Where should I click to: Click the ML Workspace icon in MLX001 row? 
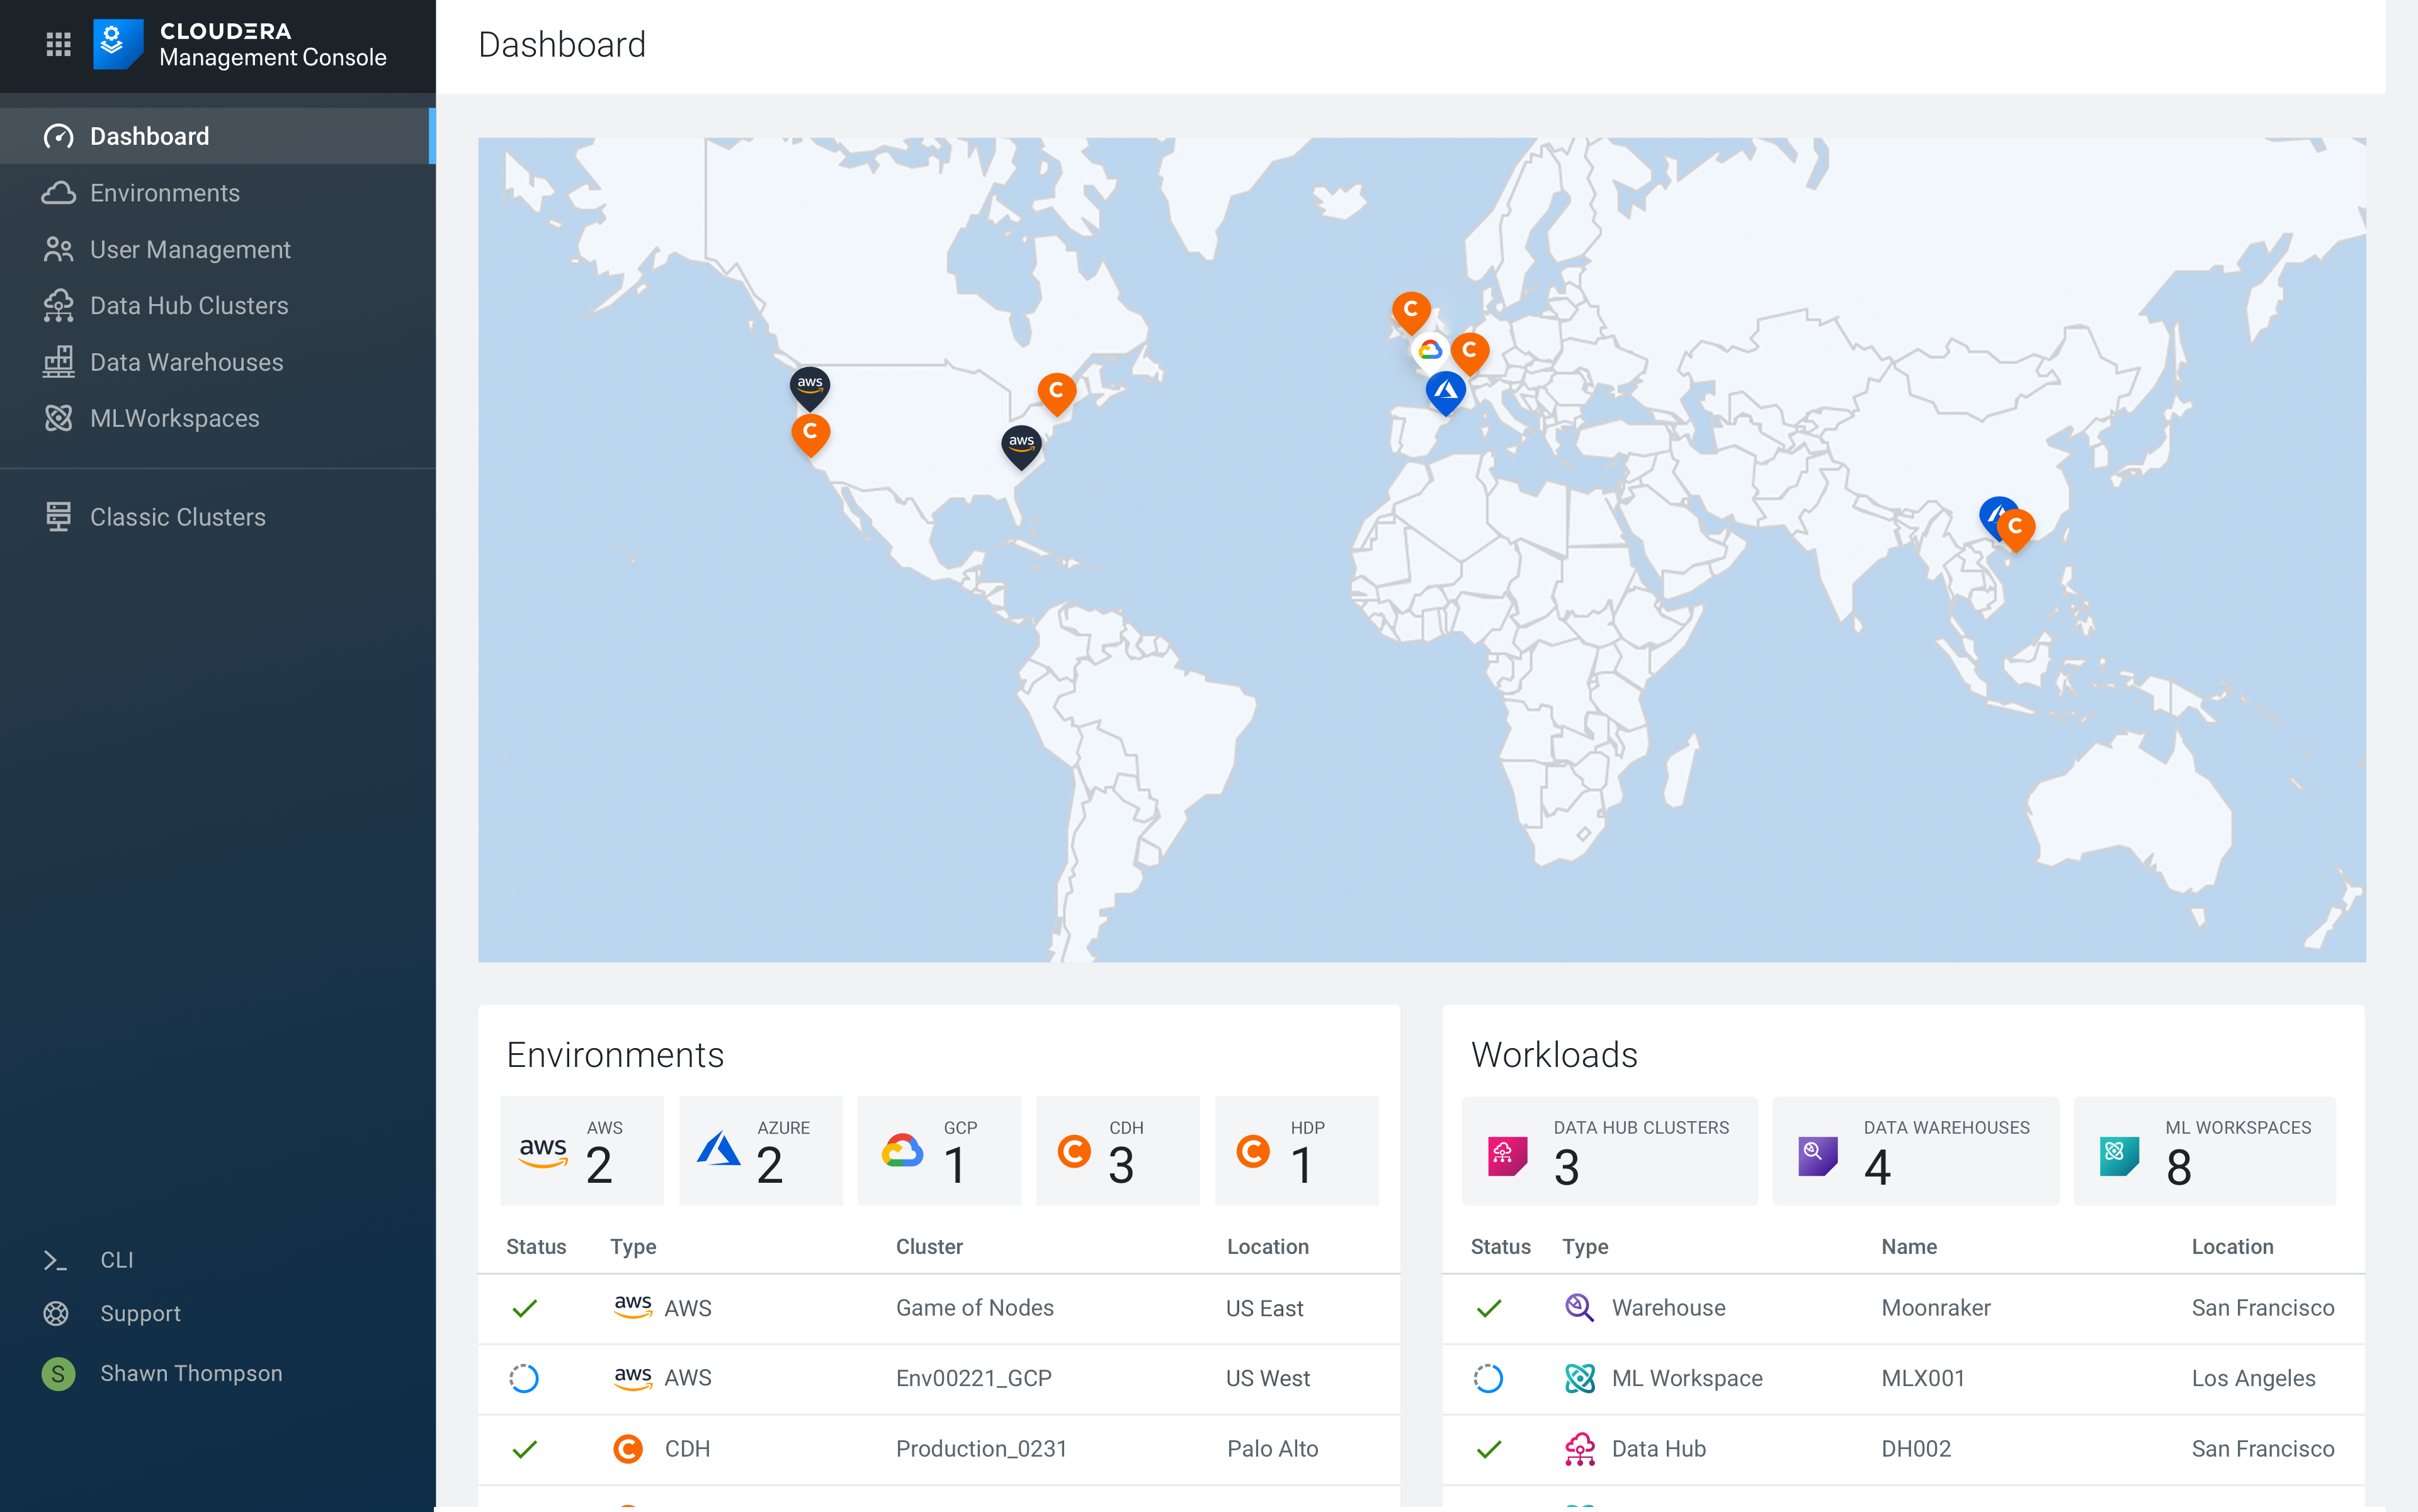point(1580,1378)
